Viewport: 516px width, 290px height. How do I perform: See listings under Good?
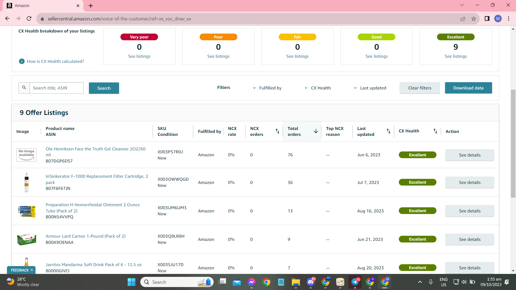point(377,56)
